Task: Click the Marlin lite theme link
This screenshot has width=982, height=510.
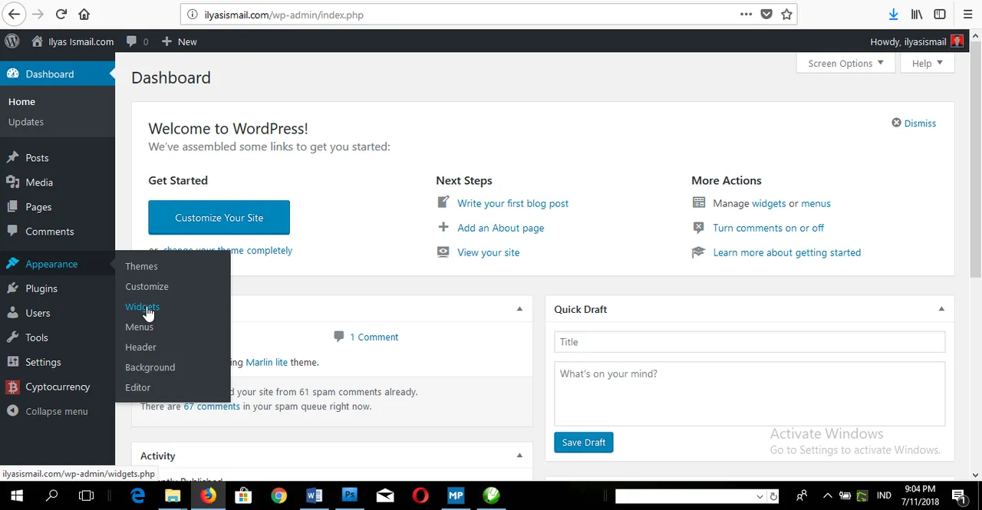Action: coord(266,362)
